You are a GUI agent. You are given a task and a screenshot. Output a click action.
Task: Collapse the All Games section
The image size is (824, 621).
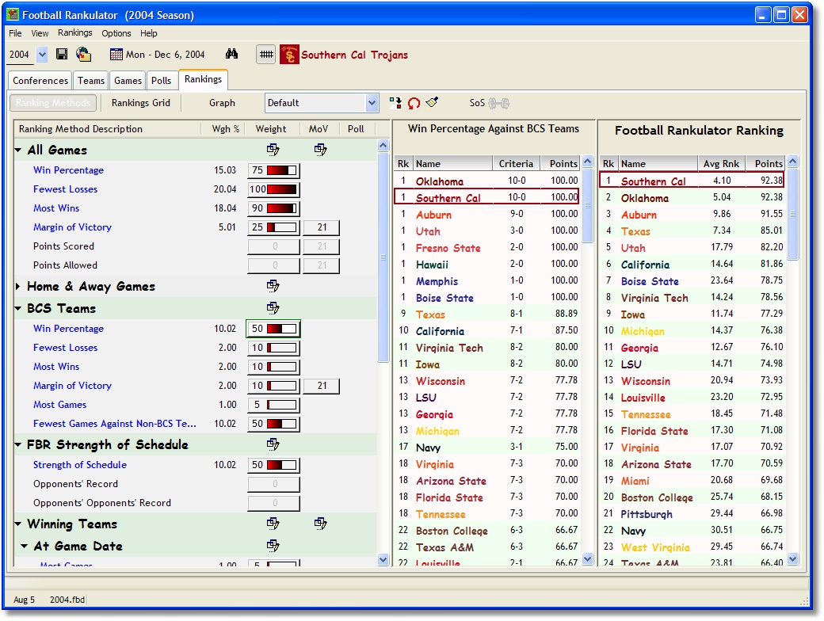pyautogui.click(x=18, y=150)
